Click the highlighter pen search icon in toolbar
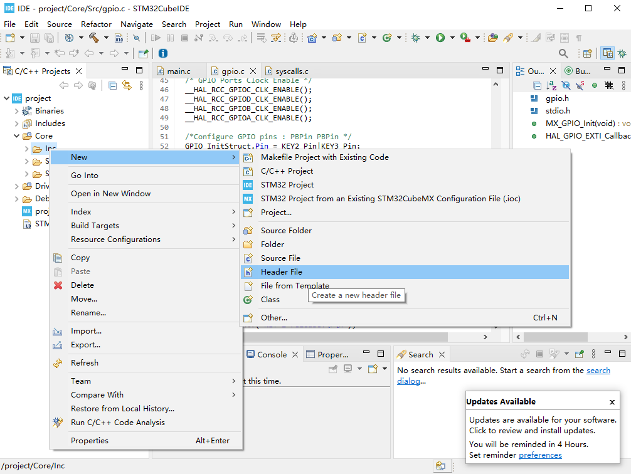Image resolution: width=631 pixels, height=474 pixels. (508, 38)
